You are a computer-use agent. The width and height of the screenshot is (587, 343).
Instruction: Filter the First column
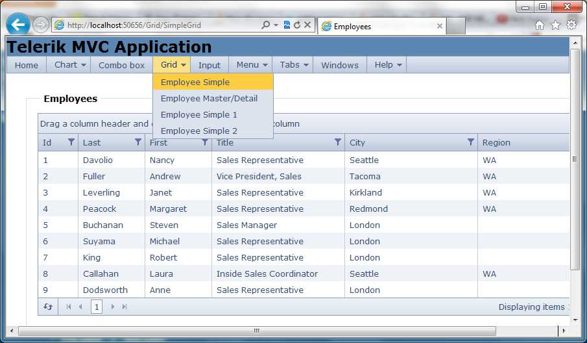(205, 142)
